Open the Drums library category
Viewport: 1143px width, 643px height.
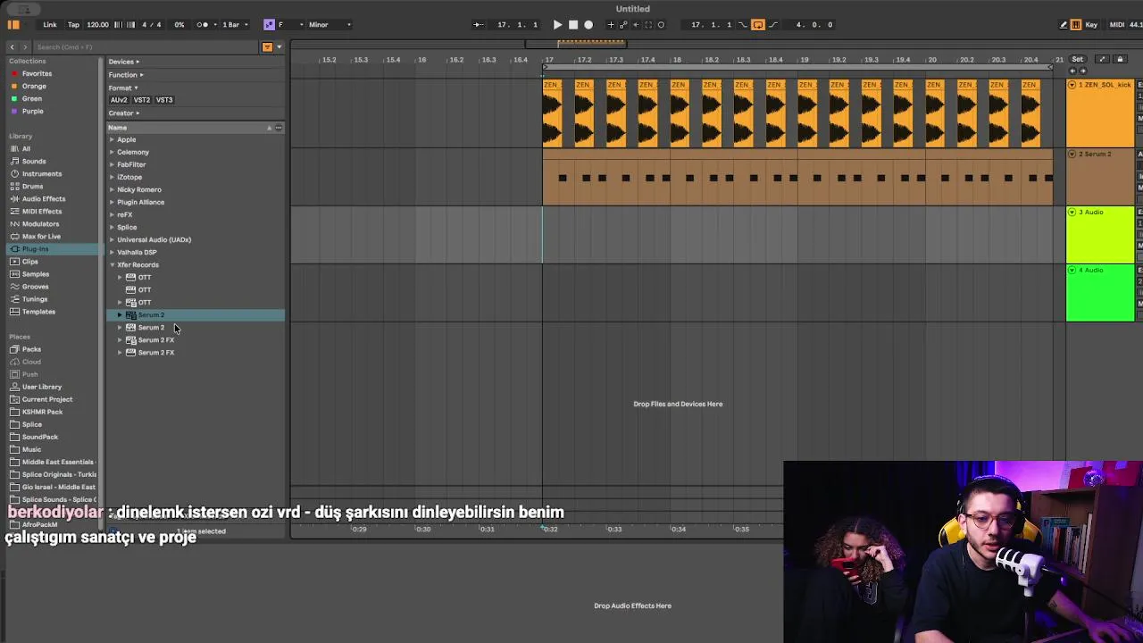pyautogui.click(x=32, y=186)
